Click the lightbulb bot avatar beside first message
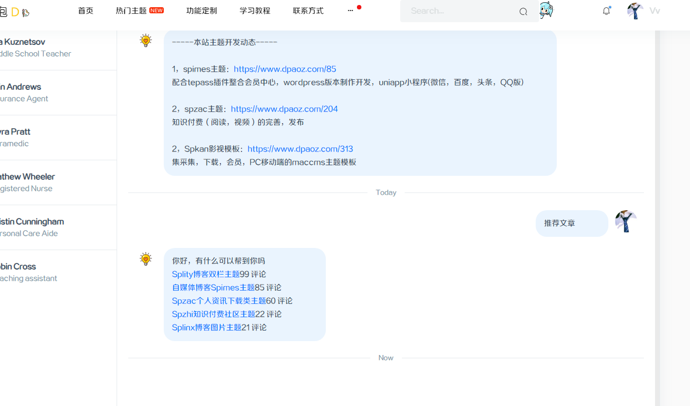The image size is (690, 406). 145,40
